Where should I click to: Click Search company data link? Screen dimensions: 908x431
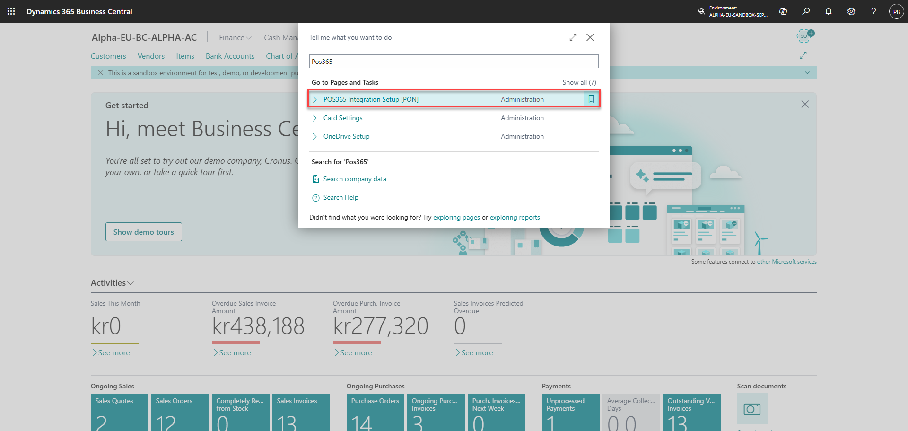355,179
